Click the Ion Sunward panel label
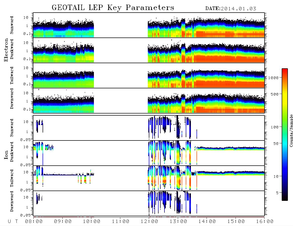This screenshot has height=226, width=293. click(12, 128)
